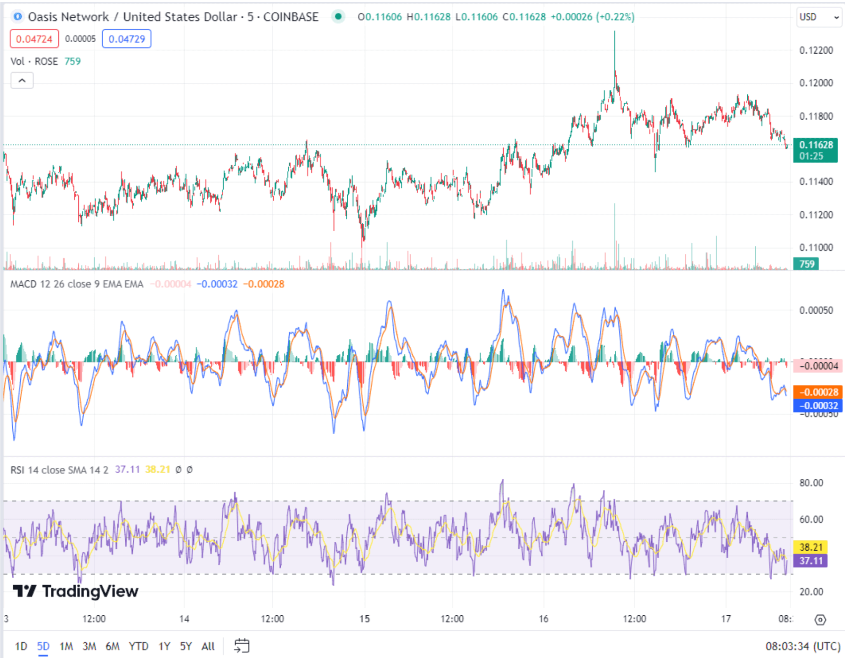845x658 pixels.
Task: Click the blue buy price 0.04729 button
Action: pyautogui.click(x=126, y=39)
